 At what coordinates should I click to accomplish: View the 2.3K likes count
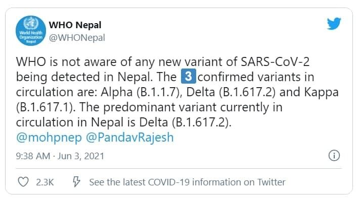pos(44,182)
